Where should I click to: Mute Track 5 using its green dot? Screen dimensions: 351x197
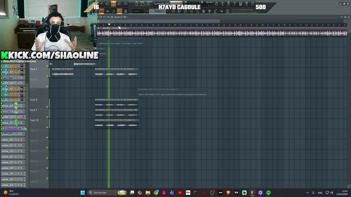47,76
